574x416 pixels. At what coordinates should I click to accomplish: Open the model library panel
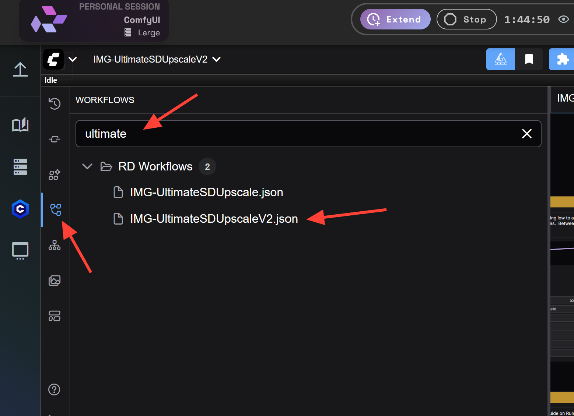20,166
